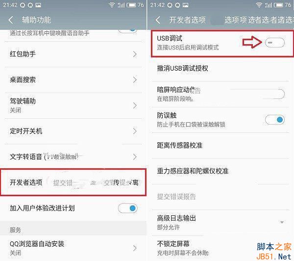Open 定时开关机 via its chevron
The width and height of the screenshot is (294, 261).
(x=135, y=131)
